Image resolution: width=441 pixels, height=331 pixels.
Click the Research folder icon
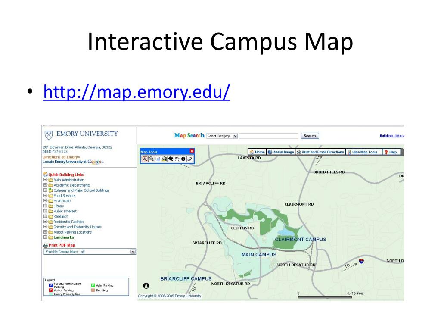pyautogui.click(x=51, y=216)
